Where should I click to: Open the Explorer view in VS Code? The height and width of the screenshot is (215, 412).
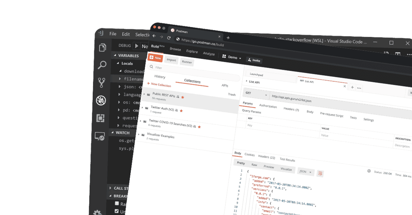point(103,48)
